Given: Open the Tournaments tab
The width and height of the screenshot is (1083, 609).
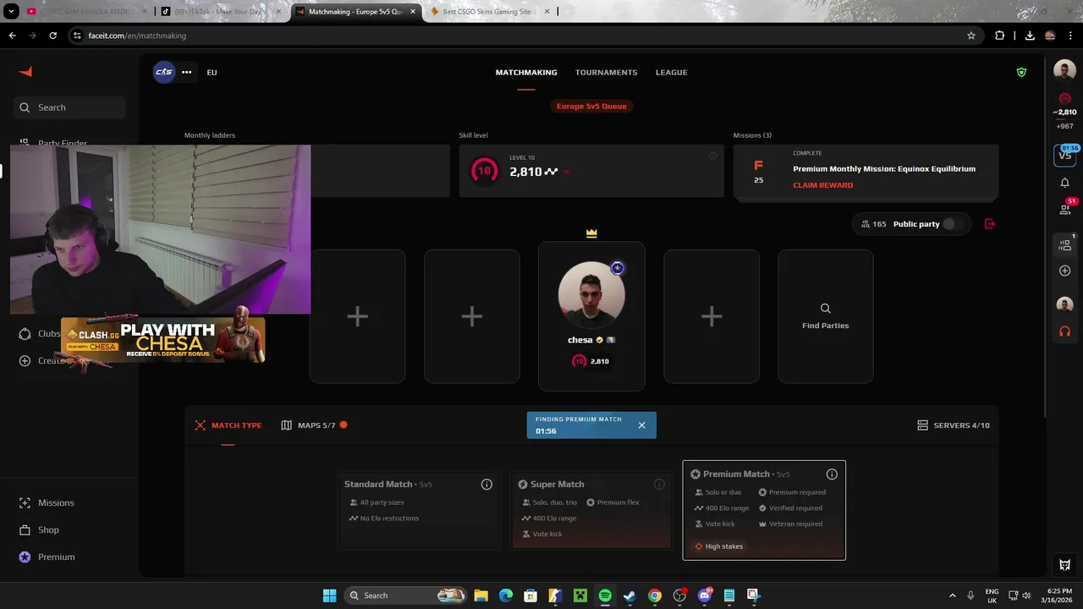Looking at the screenshot, I should 606,72.
